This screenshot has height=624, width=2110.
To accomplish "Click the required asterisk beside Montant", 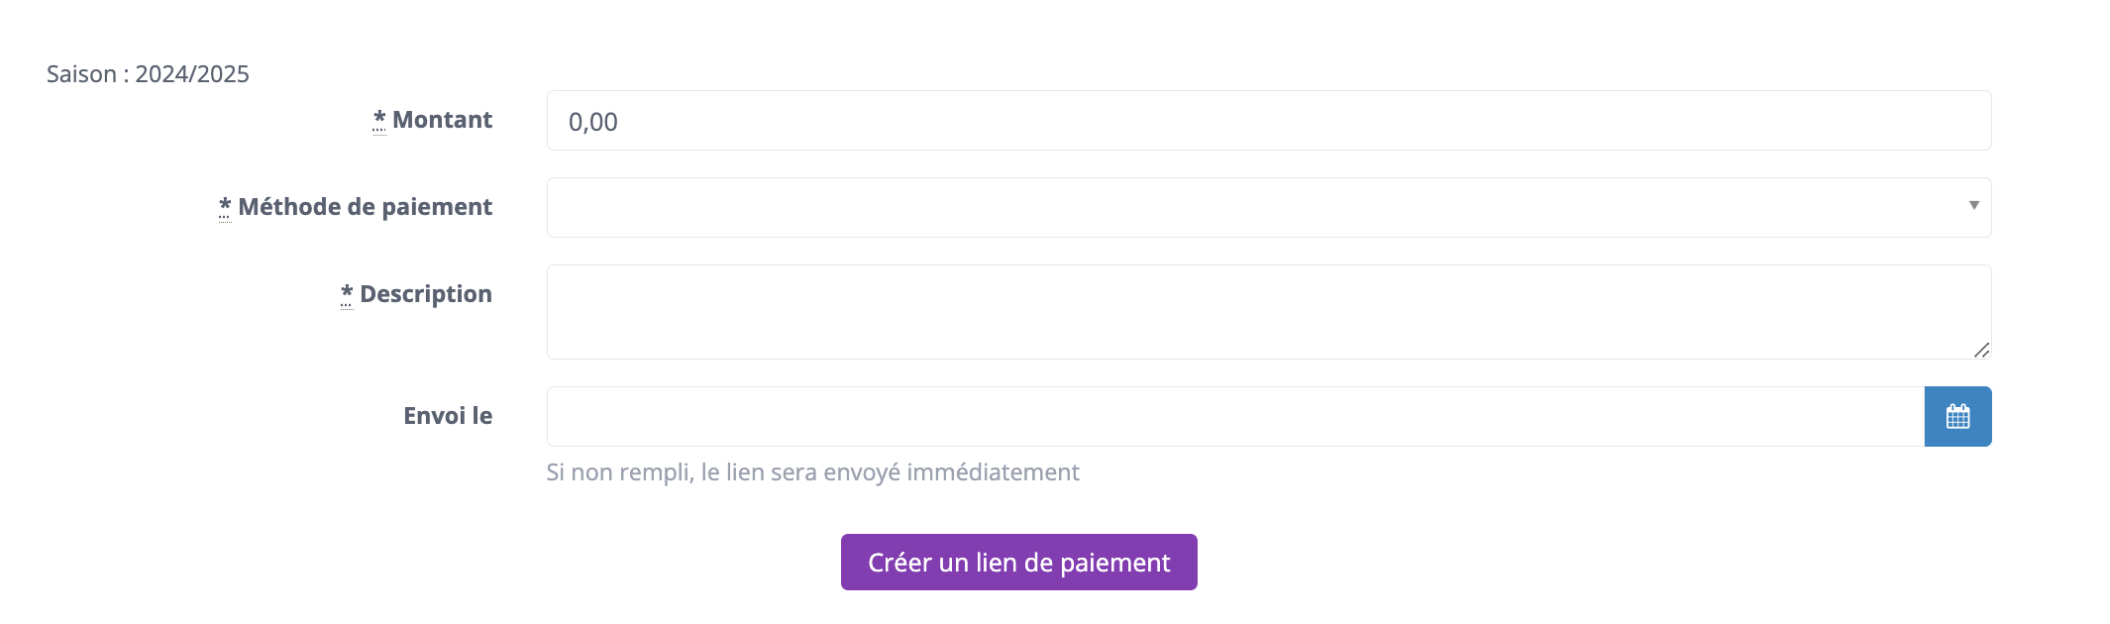I will [x=379, y=120].
